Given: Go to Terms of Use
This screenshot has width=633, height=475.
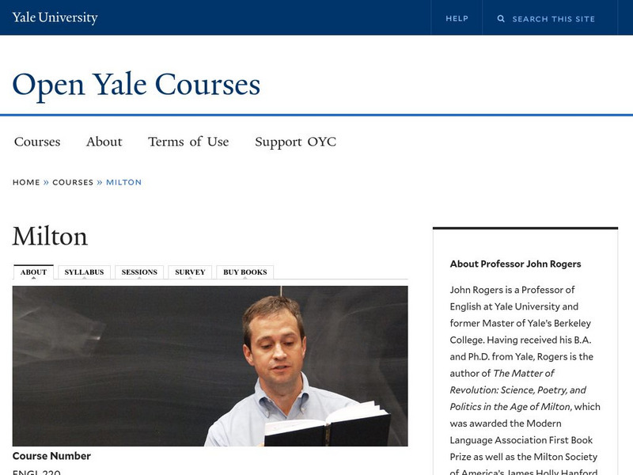Looking at the screenshot, I should (x=188, y=142).
